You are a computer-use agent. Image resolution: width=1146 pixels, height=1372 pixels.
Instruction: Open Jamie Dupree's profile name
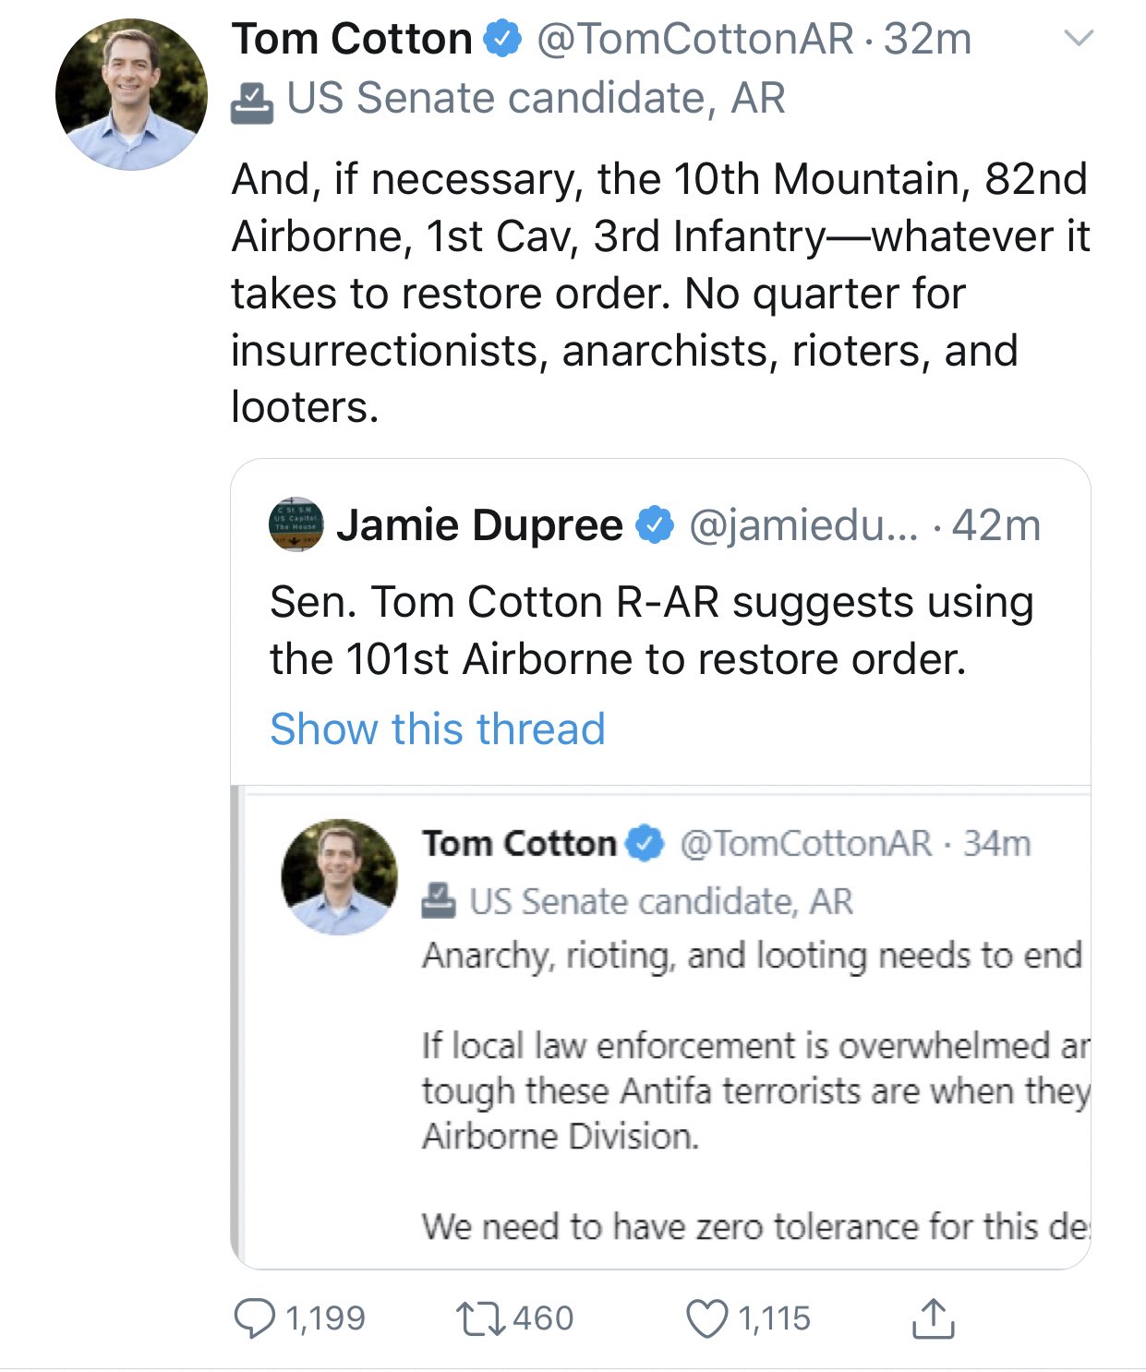pos(479,525)
